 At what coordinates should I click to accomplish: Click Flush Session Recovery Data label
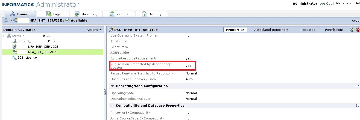click(x=133, y=79)
